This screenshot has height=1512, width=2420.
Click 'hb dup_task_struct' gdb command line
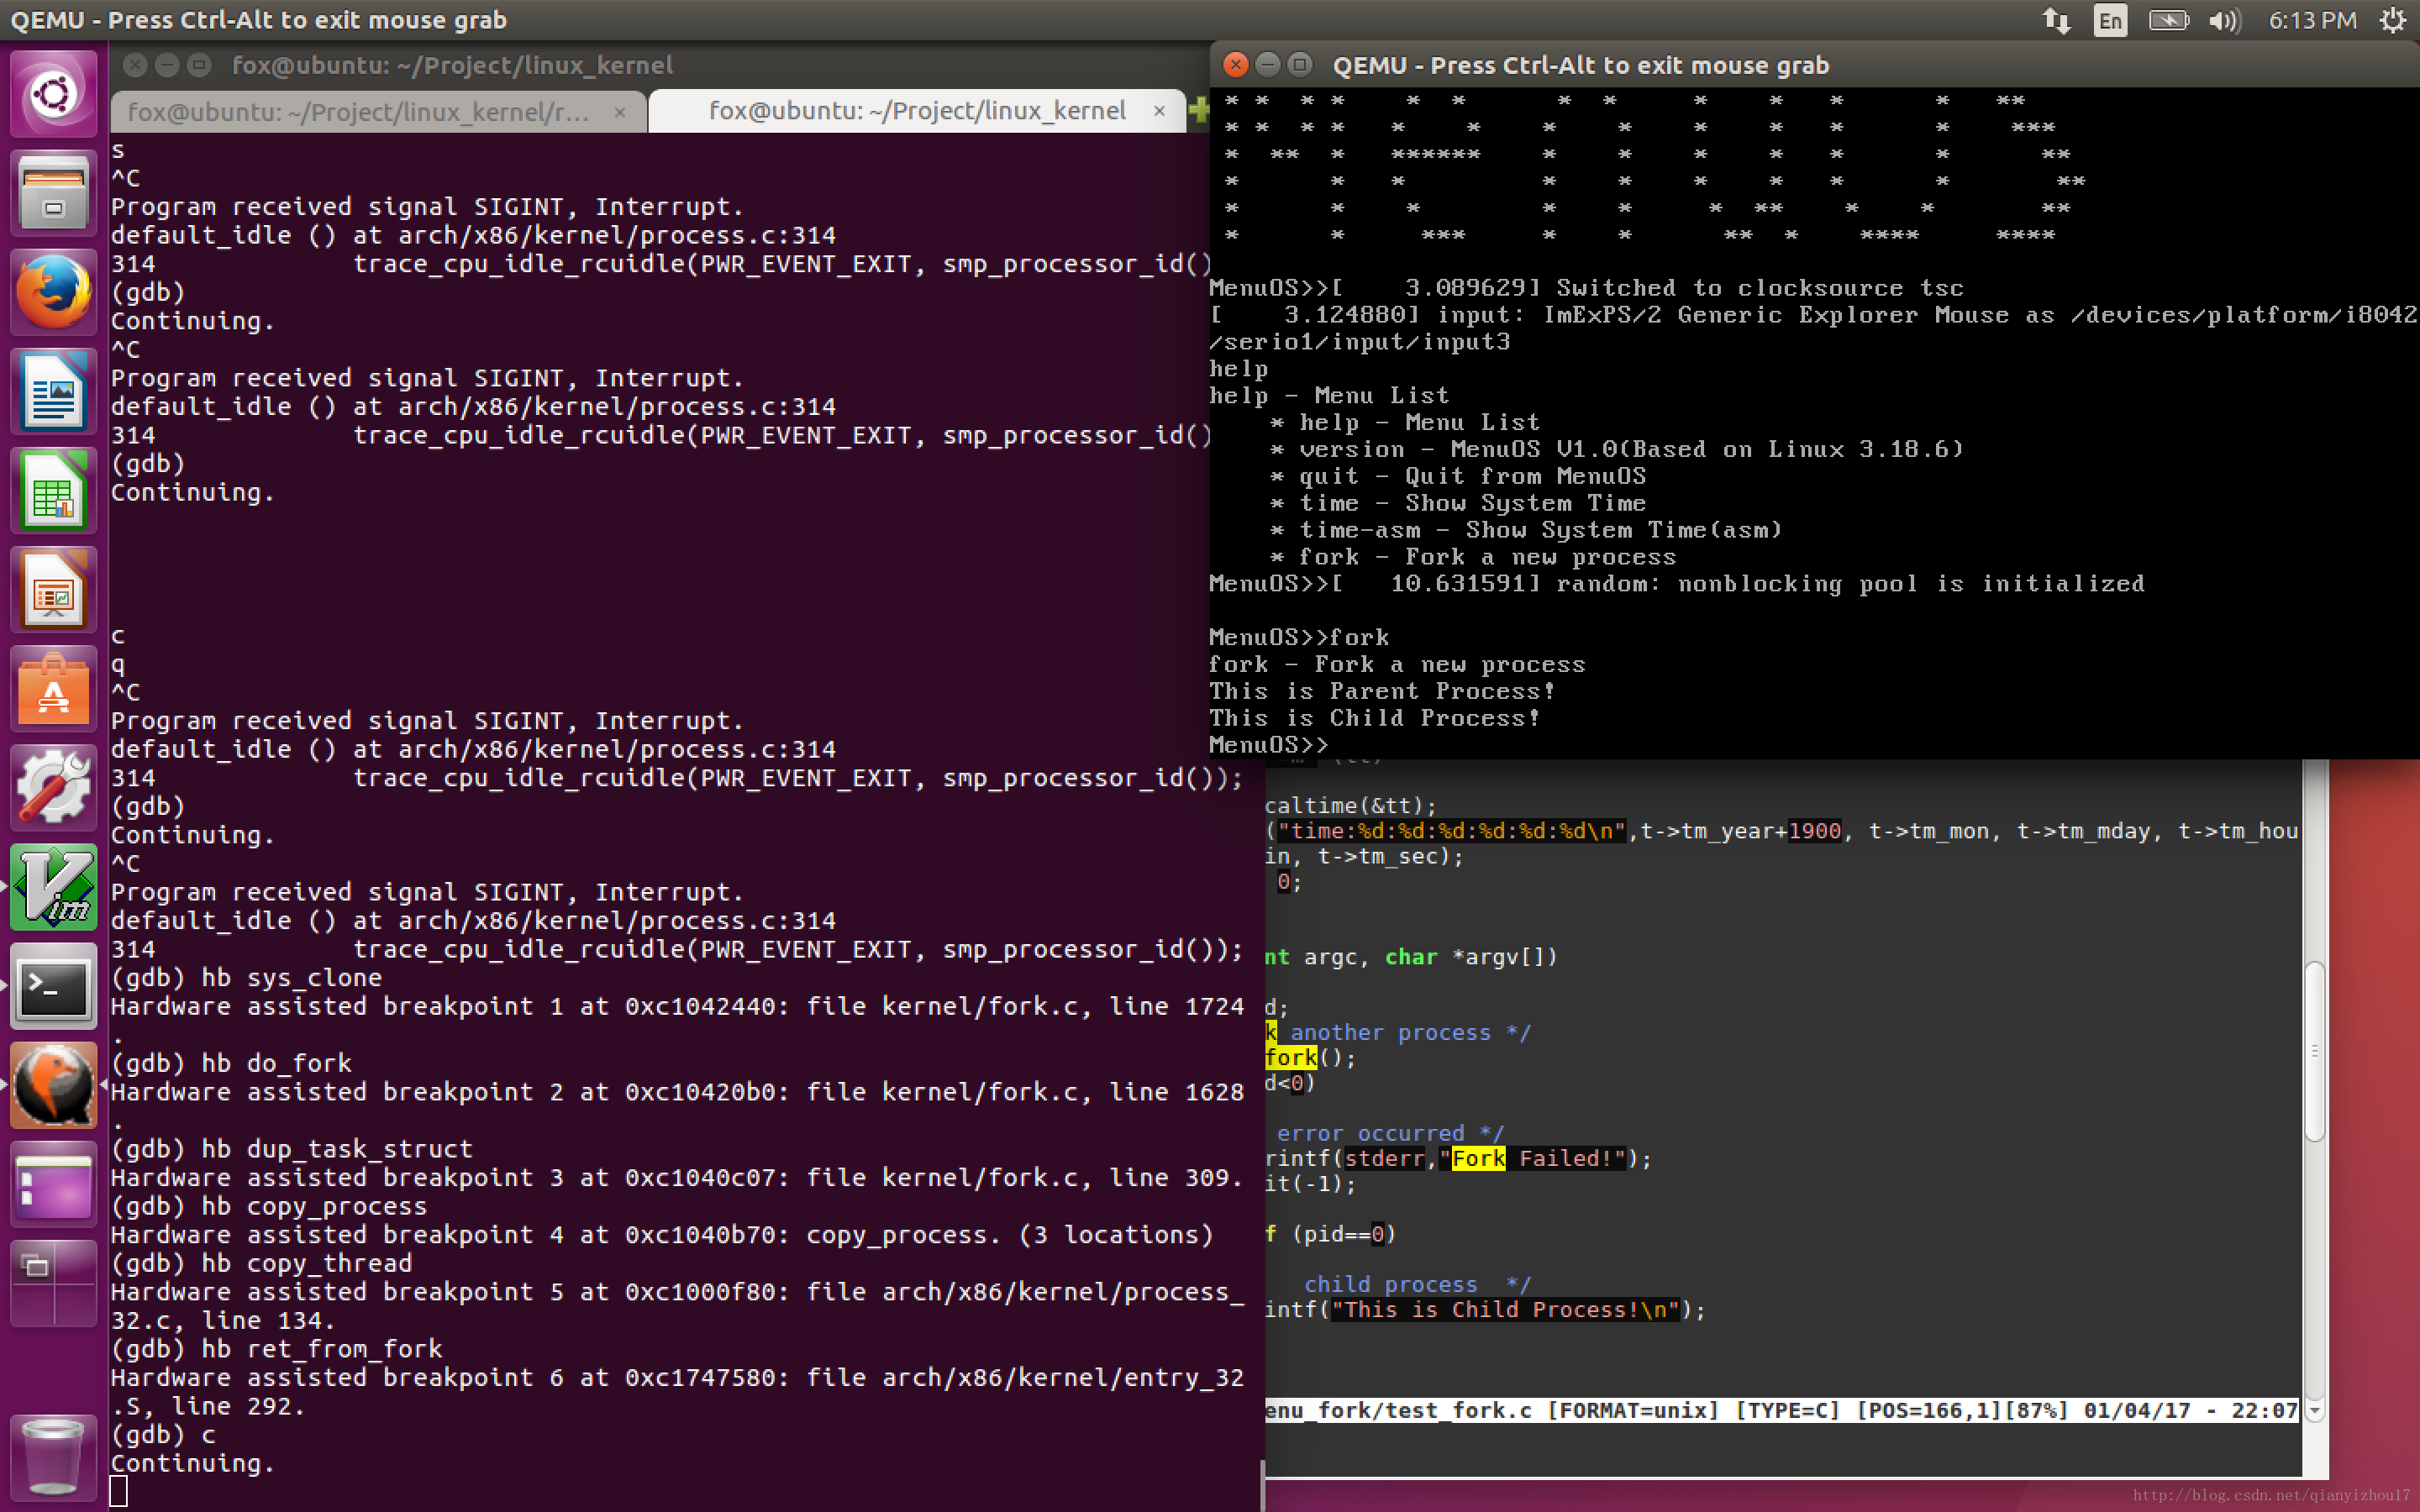(291, 1149)
